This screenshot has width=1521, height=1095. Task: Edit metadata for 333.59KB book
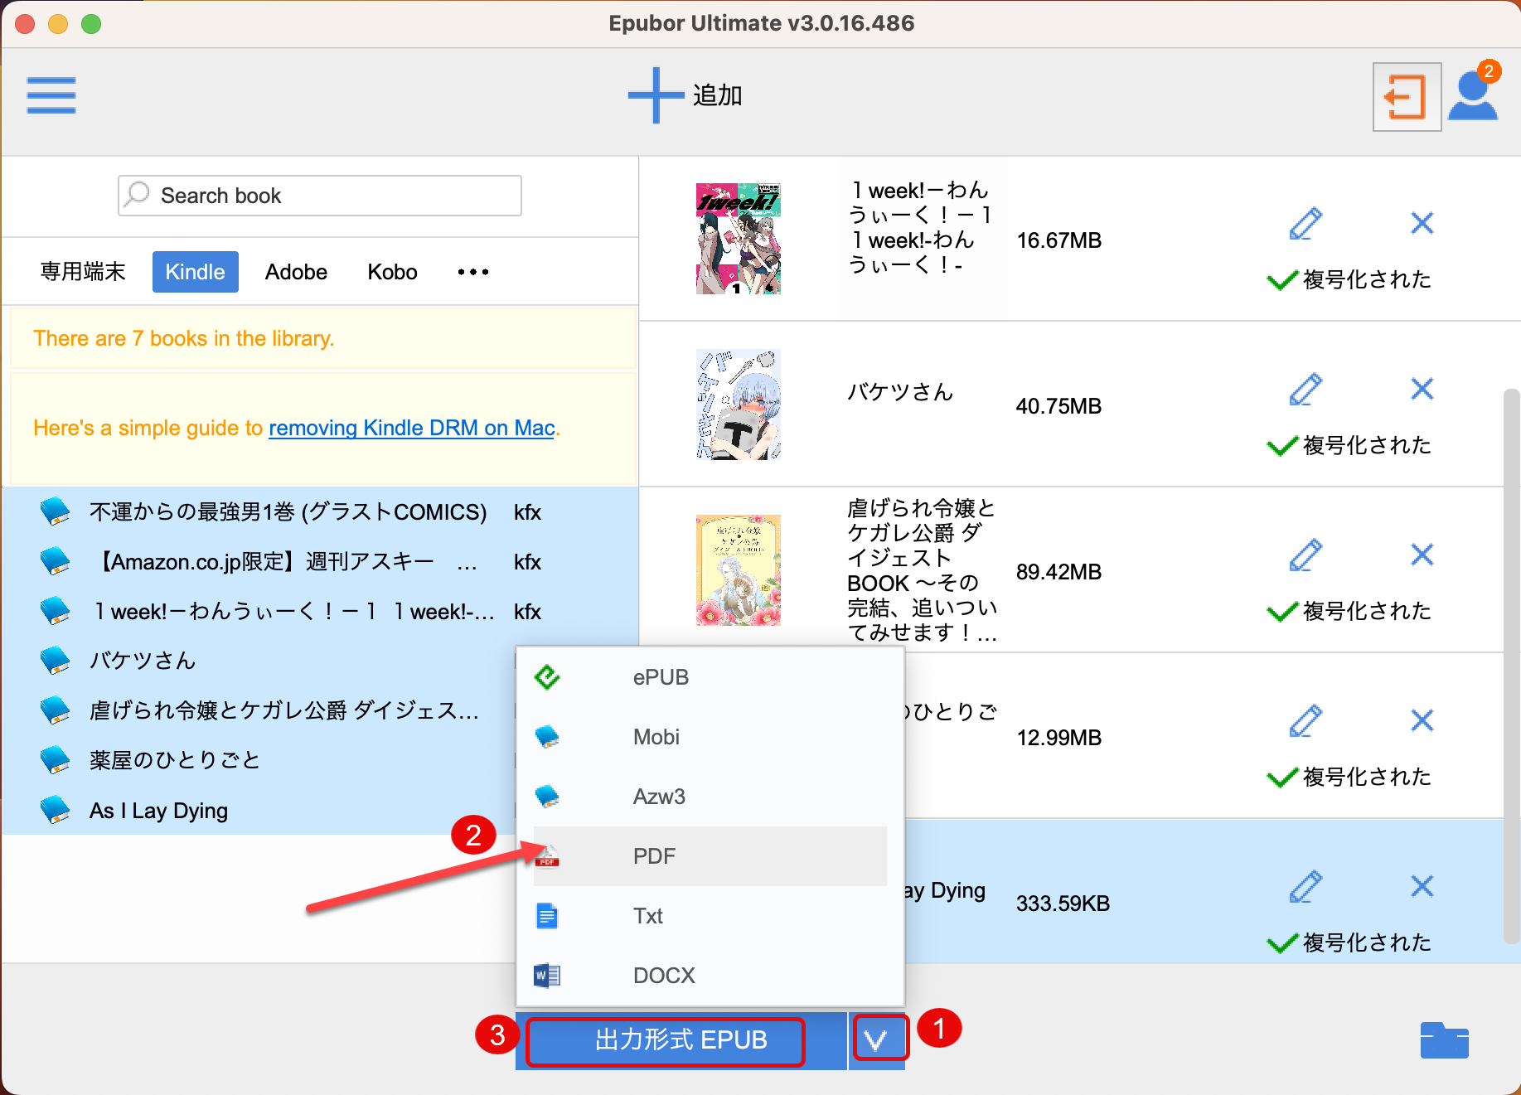pyautogui.click(x=1305, y=886)
